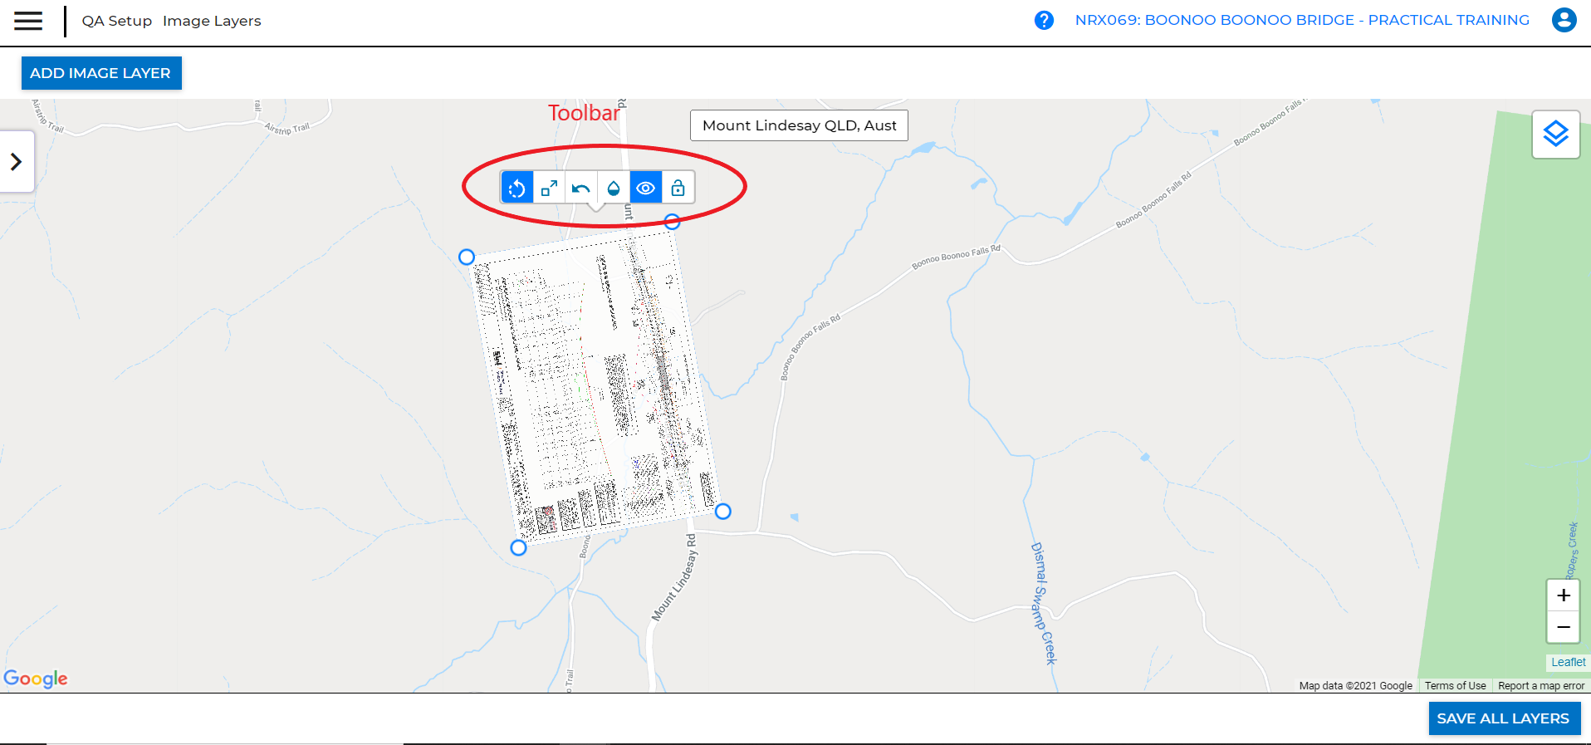Click the Mount Lindesay location search field
The image size is (1591, 745).
pyautogui.click(x=799, y=125)
